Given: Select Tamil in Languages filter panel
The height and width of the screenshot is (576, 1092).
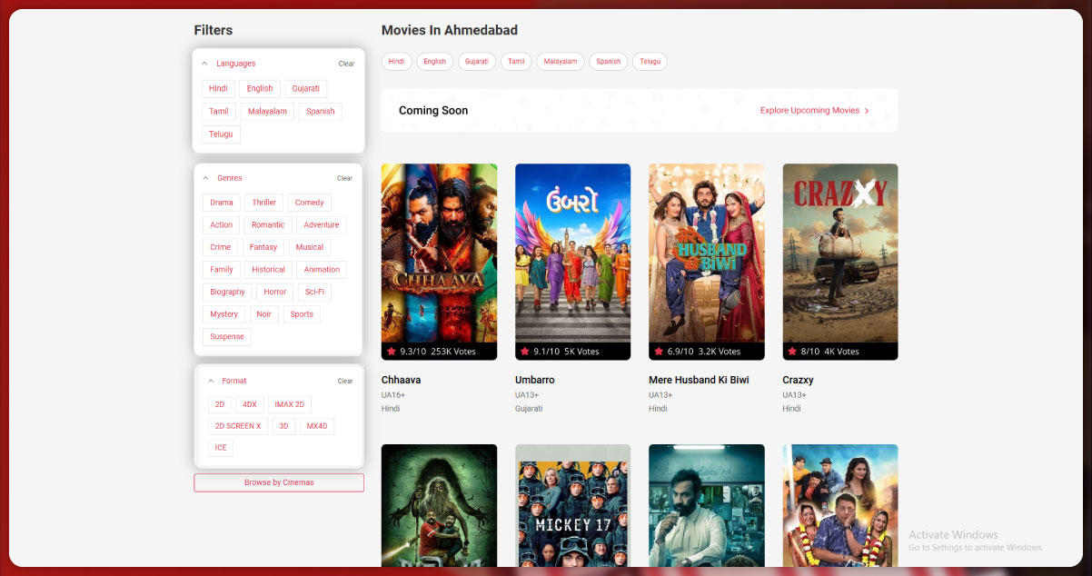Looking at the screenshot, I should [x=219, y=112].
